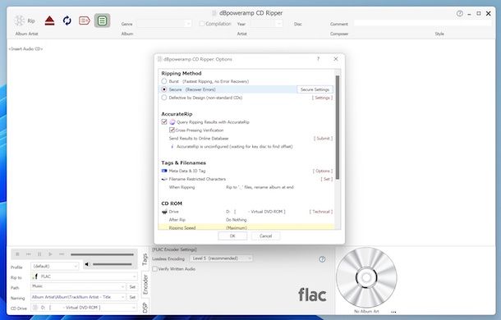Click the Secure Settings button
The image size is (501, 320).
tap(315, 89)
